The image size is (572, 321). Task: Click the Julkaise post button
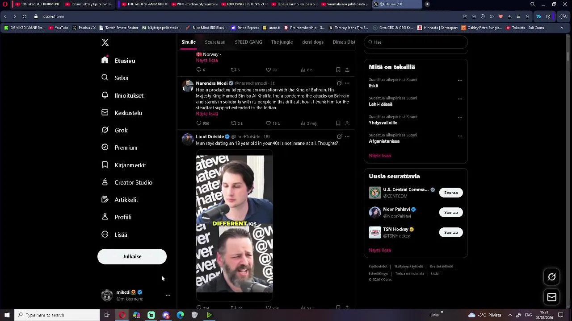[x=132, y=256]
